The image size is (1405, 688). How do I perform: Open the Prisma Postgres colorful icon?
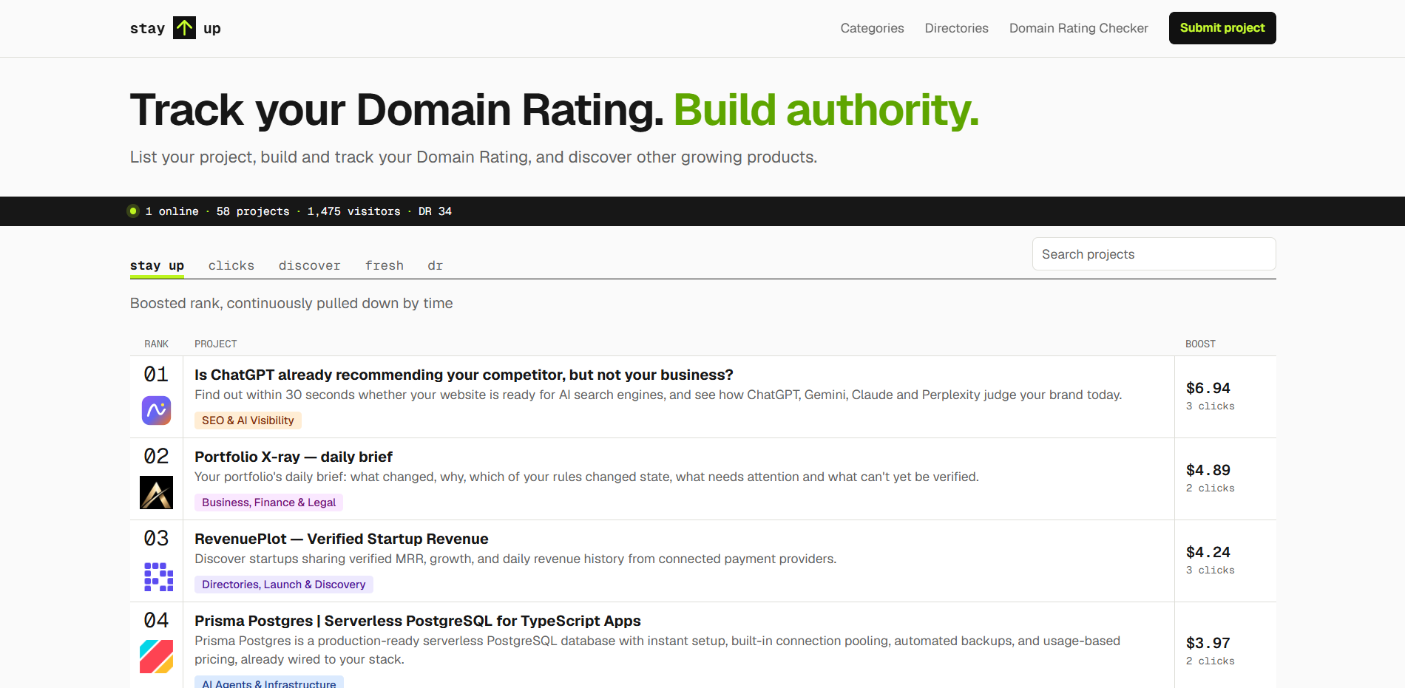156,656
